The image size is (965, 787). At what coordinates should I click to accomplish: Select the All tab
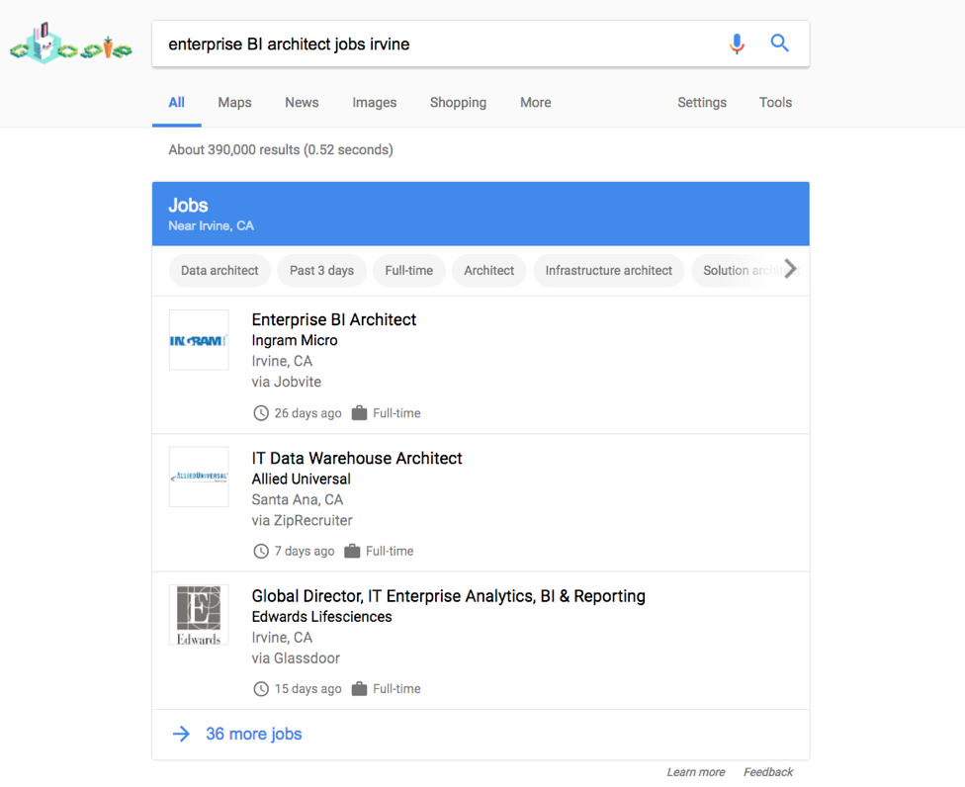tap(177, 103)
